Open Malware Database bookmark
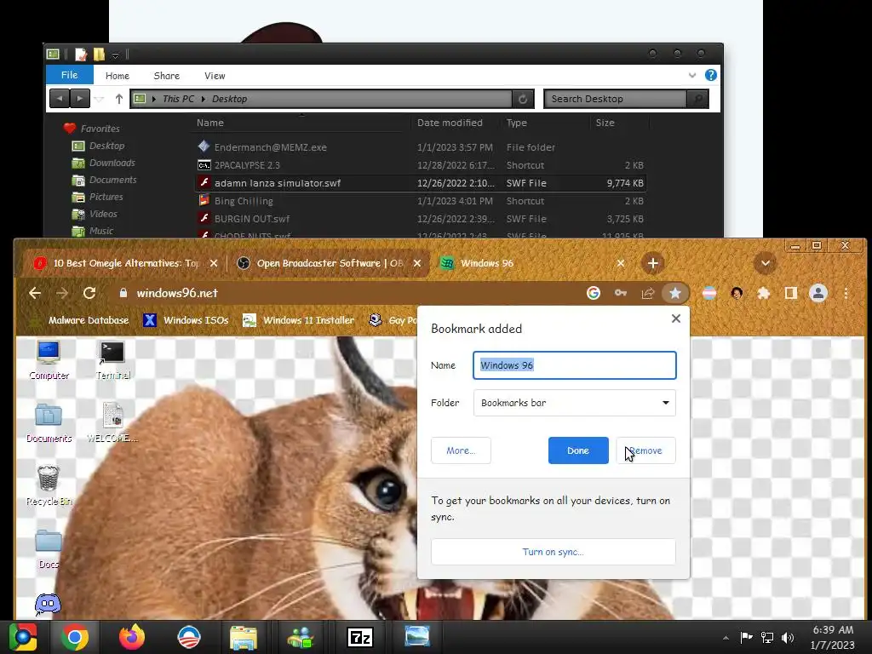The height and width of the screenshot is (654, 872). click(x=79, y=320)
